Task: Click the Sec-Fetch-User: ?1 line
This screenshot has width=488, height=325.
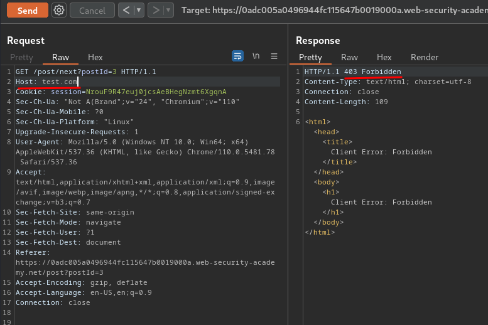Action: click(x=55, y=232)
